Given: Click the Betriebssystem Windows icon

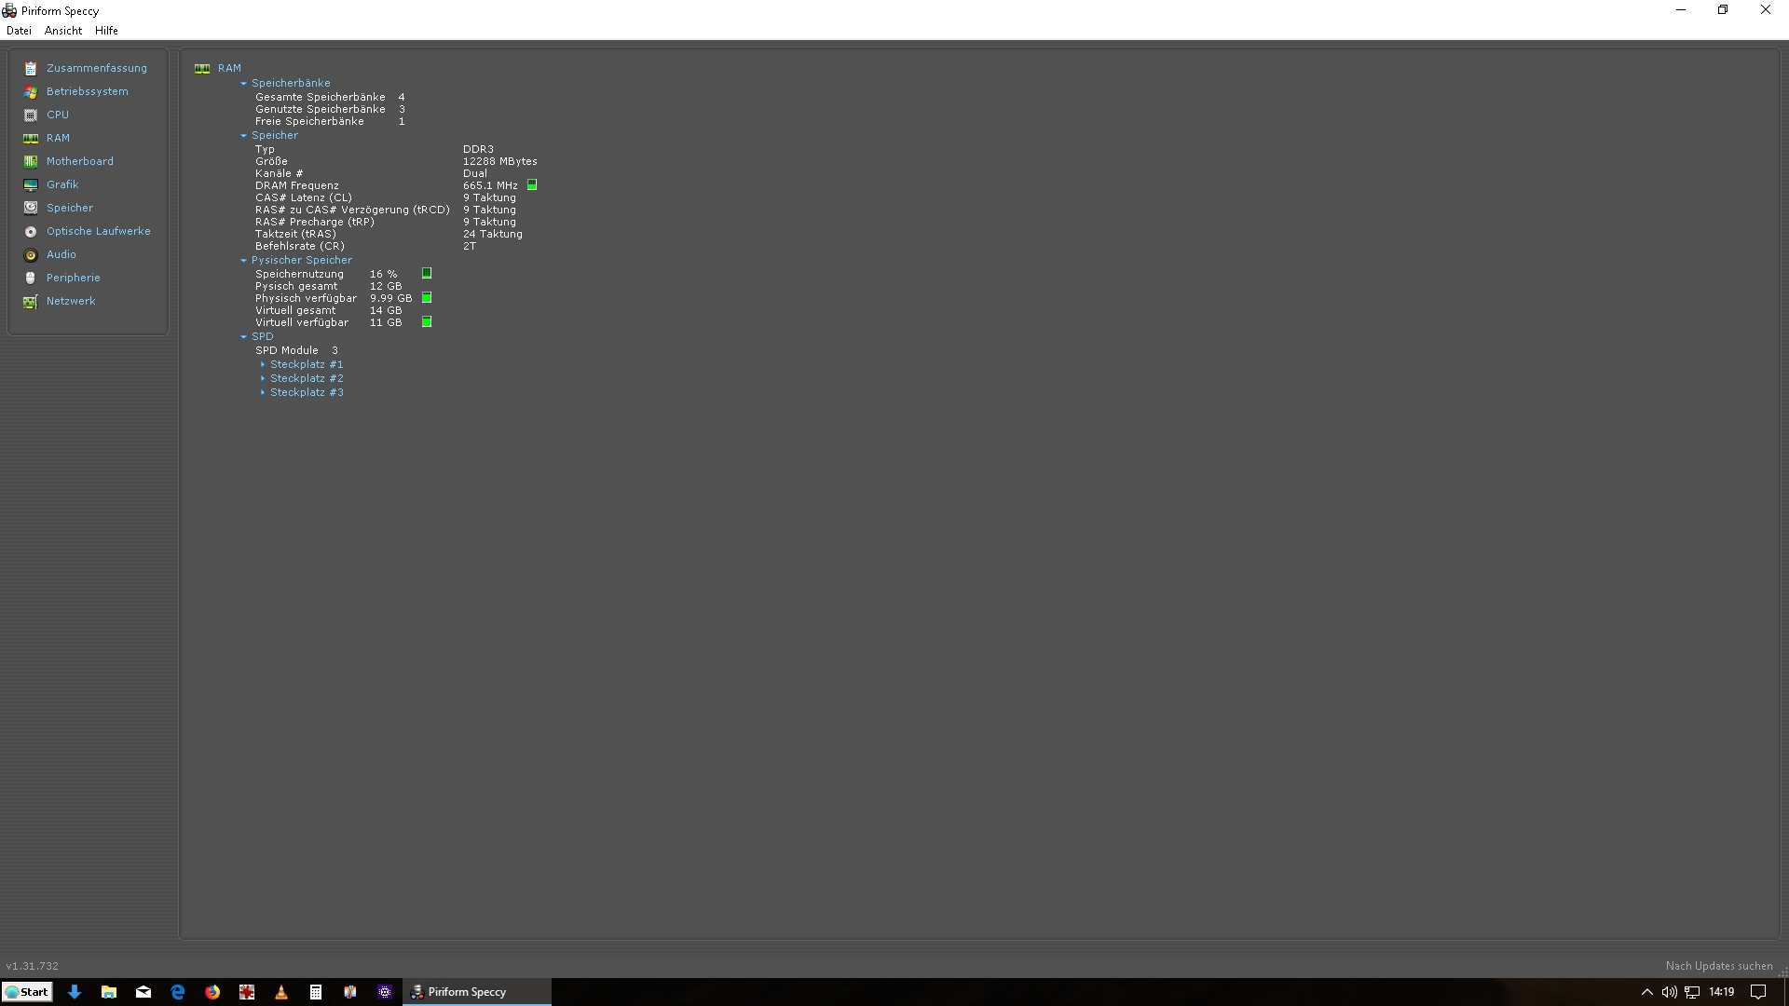Looking at the screenshot, I should point(31,92).
